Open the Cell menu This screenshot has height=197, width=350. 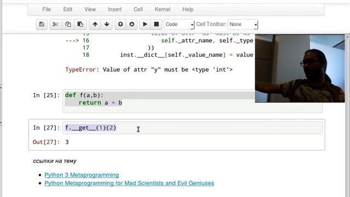point(138,9)
